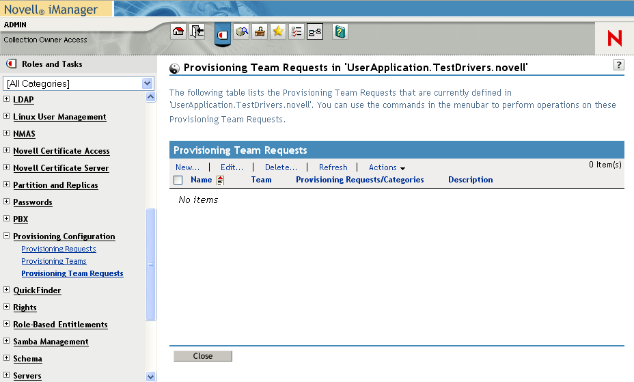Click the Close button
Viewport: 634px width, 382px height.
(x=203, y=356)
